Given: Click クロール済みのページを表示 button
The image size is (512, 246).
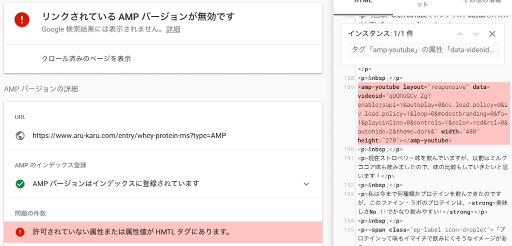Looking at the screenshot, I should point(86,59).
